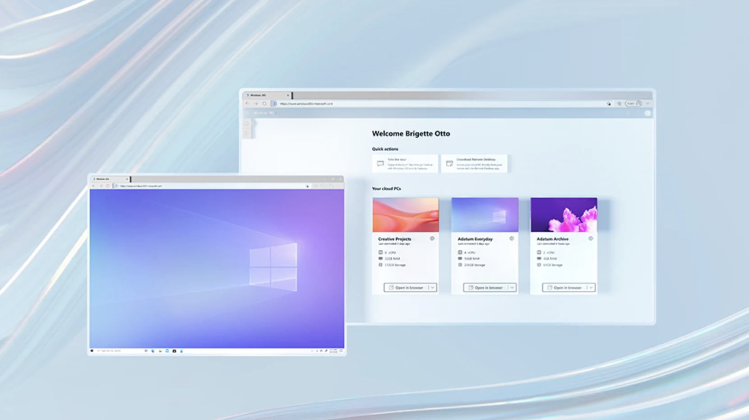Open settings gear on Adatum Archive card
The image size is (749, 420).
[x=591, y=238]
